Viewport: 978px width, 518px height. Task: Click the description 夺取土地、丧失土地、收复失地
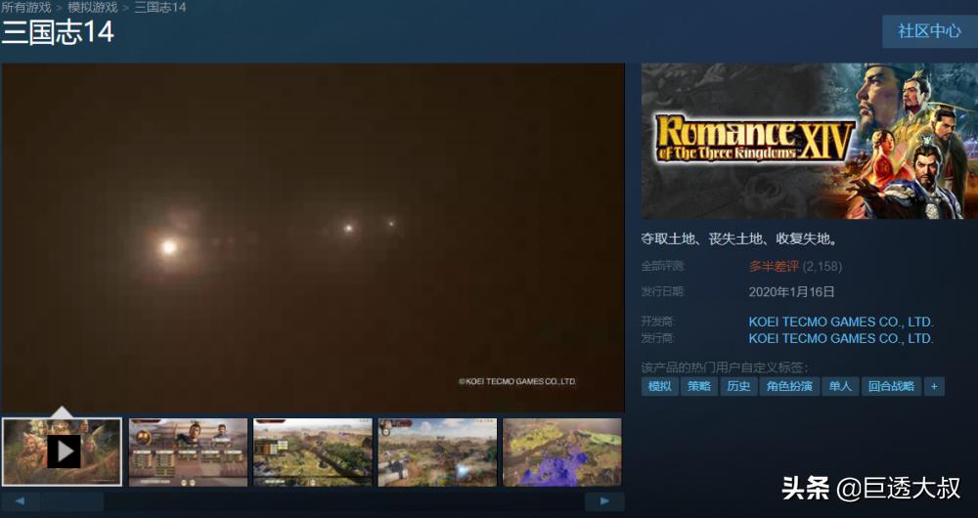click(739, 238)
